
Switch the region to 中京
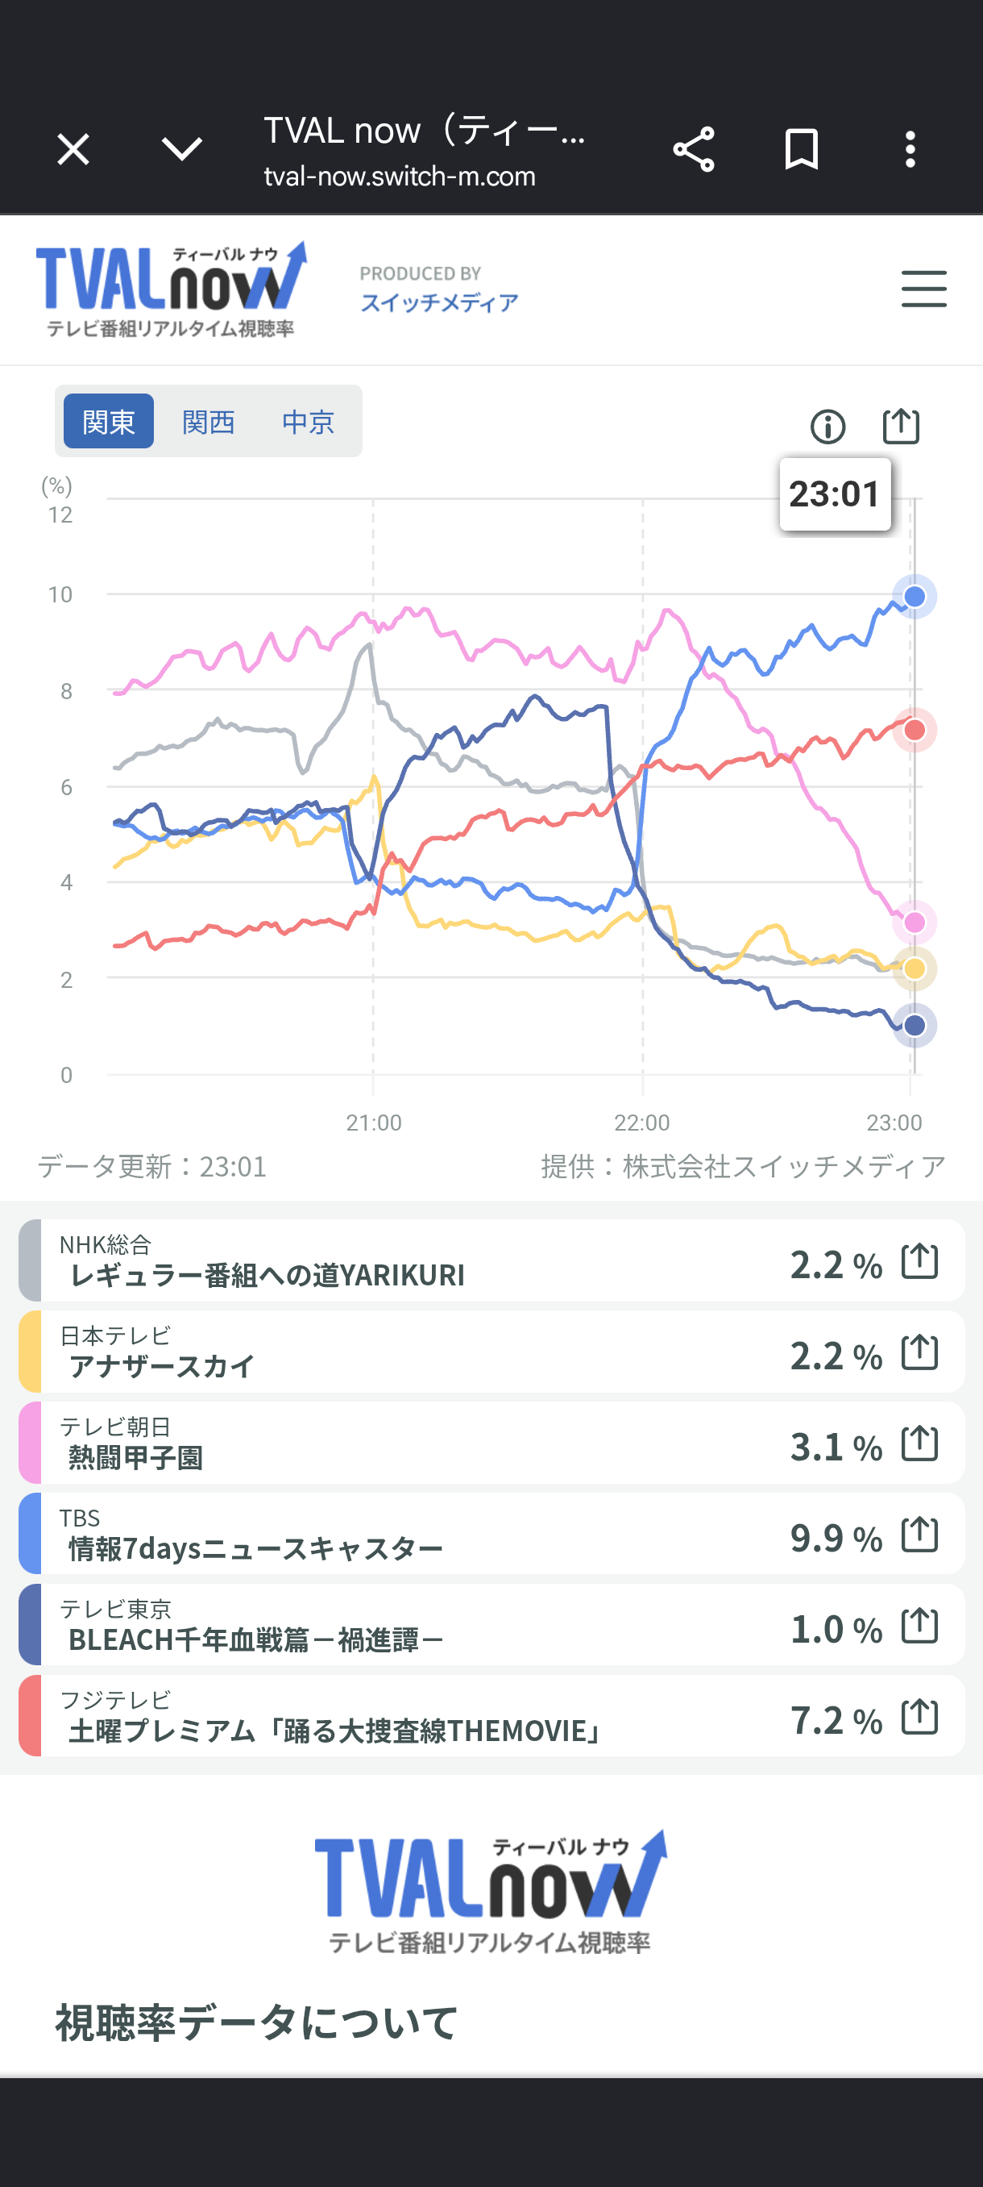(308, 421)
